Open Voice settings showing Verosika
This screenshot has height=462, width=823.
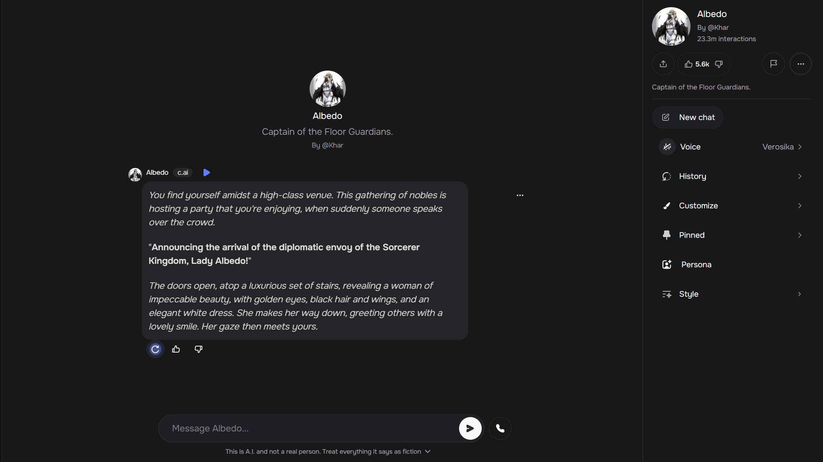(x=732, y=147)
